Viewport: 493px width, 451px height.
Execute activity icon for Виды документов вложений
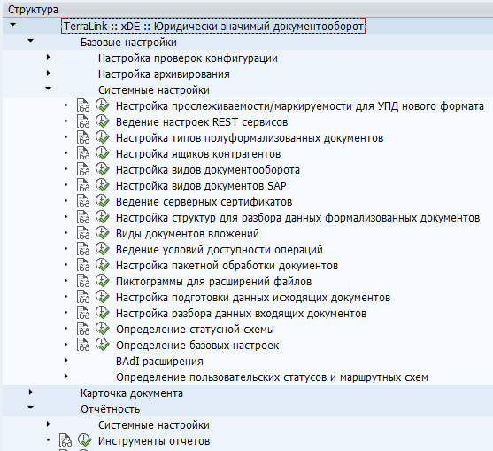[x=102, y=233]
